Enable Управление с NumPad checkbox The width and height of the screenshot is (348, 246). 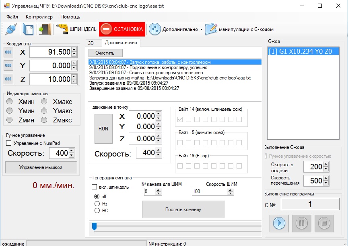pos(9,143)
